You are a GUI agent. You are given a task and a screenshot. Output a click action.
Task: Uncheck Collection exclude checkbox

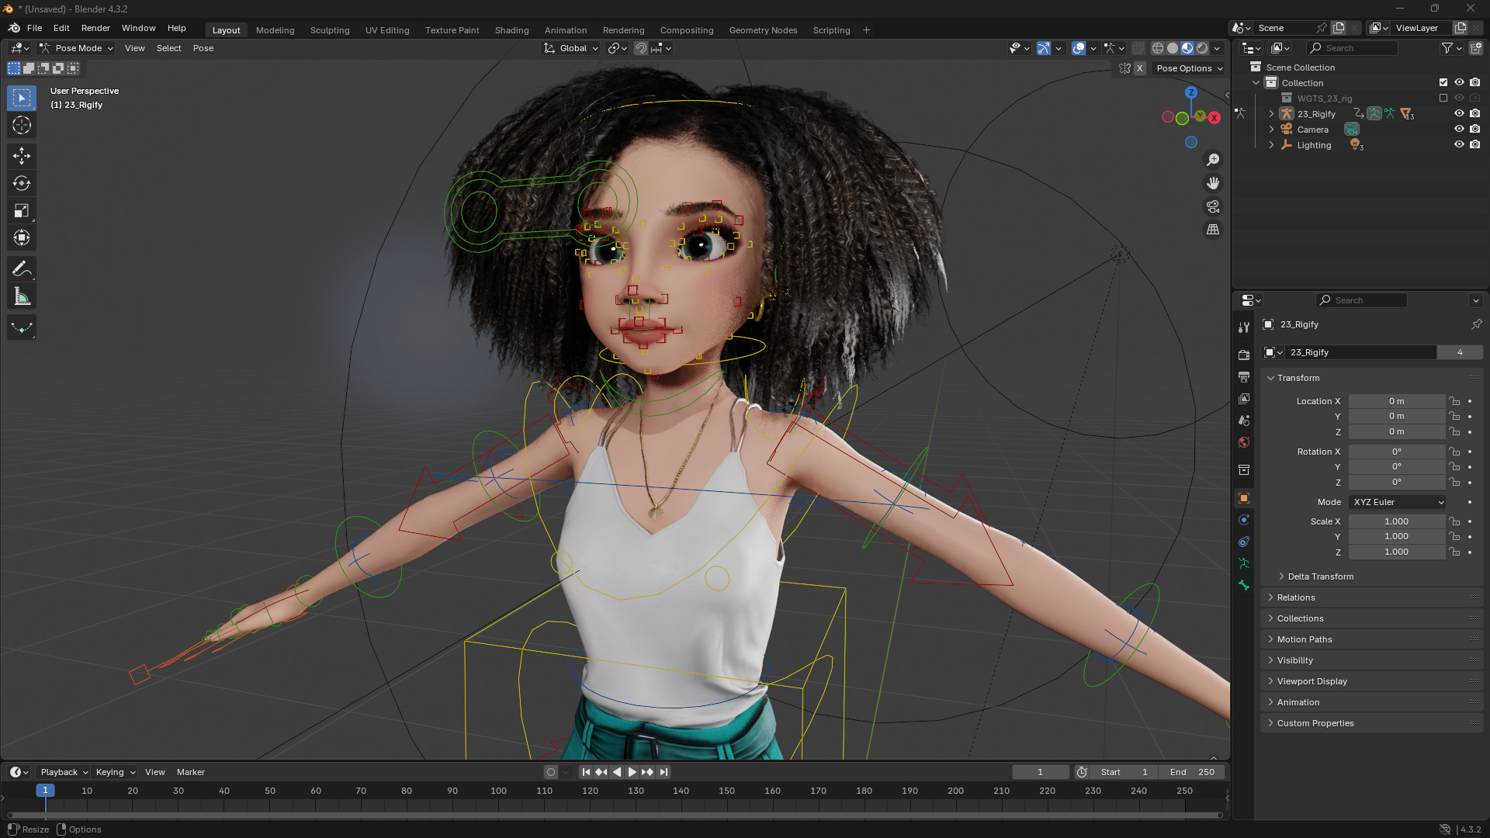coord(1443,82)
